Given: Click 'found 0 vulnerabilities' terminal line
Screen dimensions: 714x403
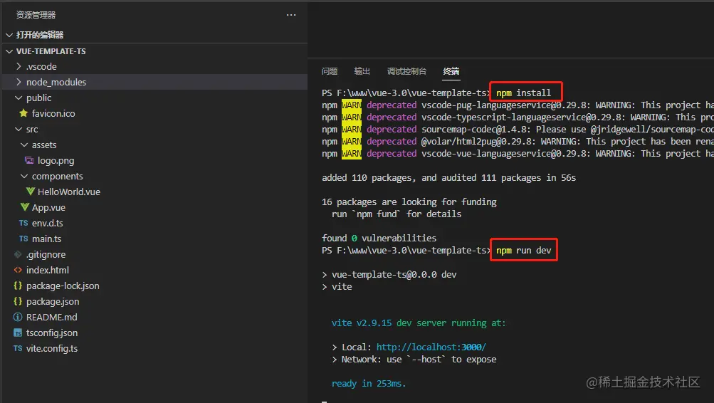Looking at the screenshot, I should tap(379, 238).
